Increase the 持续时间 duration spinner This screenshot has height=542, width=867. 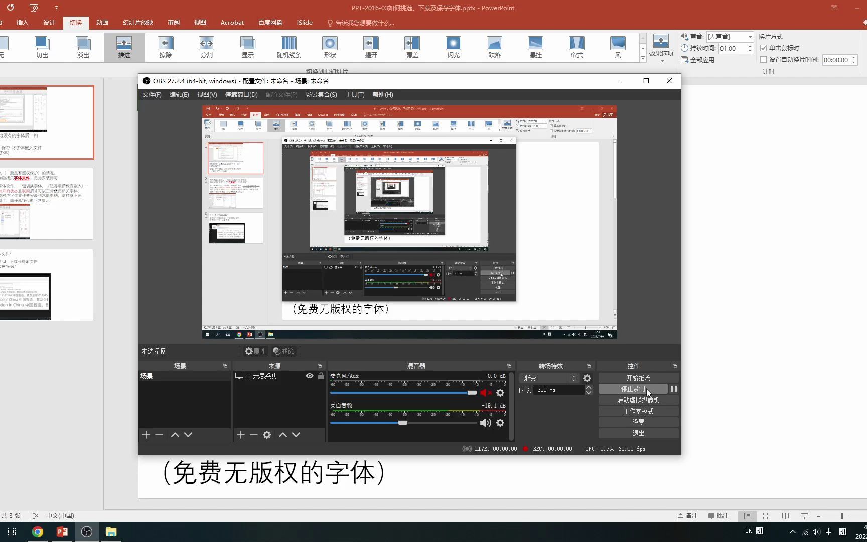(x=750, y=46)
